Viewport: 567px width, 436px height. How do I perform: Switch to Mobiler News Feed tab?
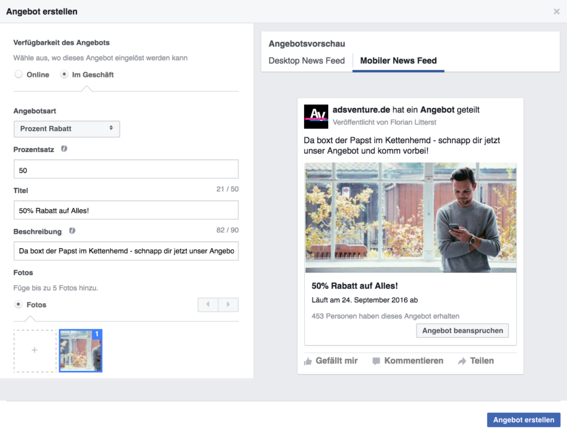click(x=398, y=61)
